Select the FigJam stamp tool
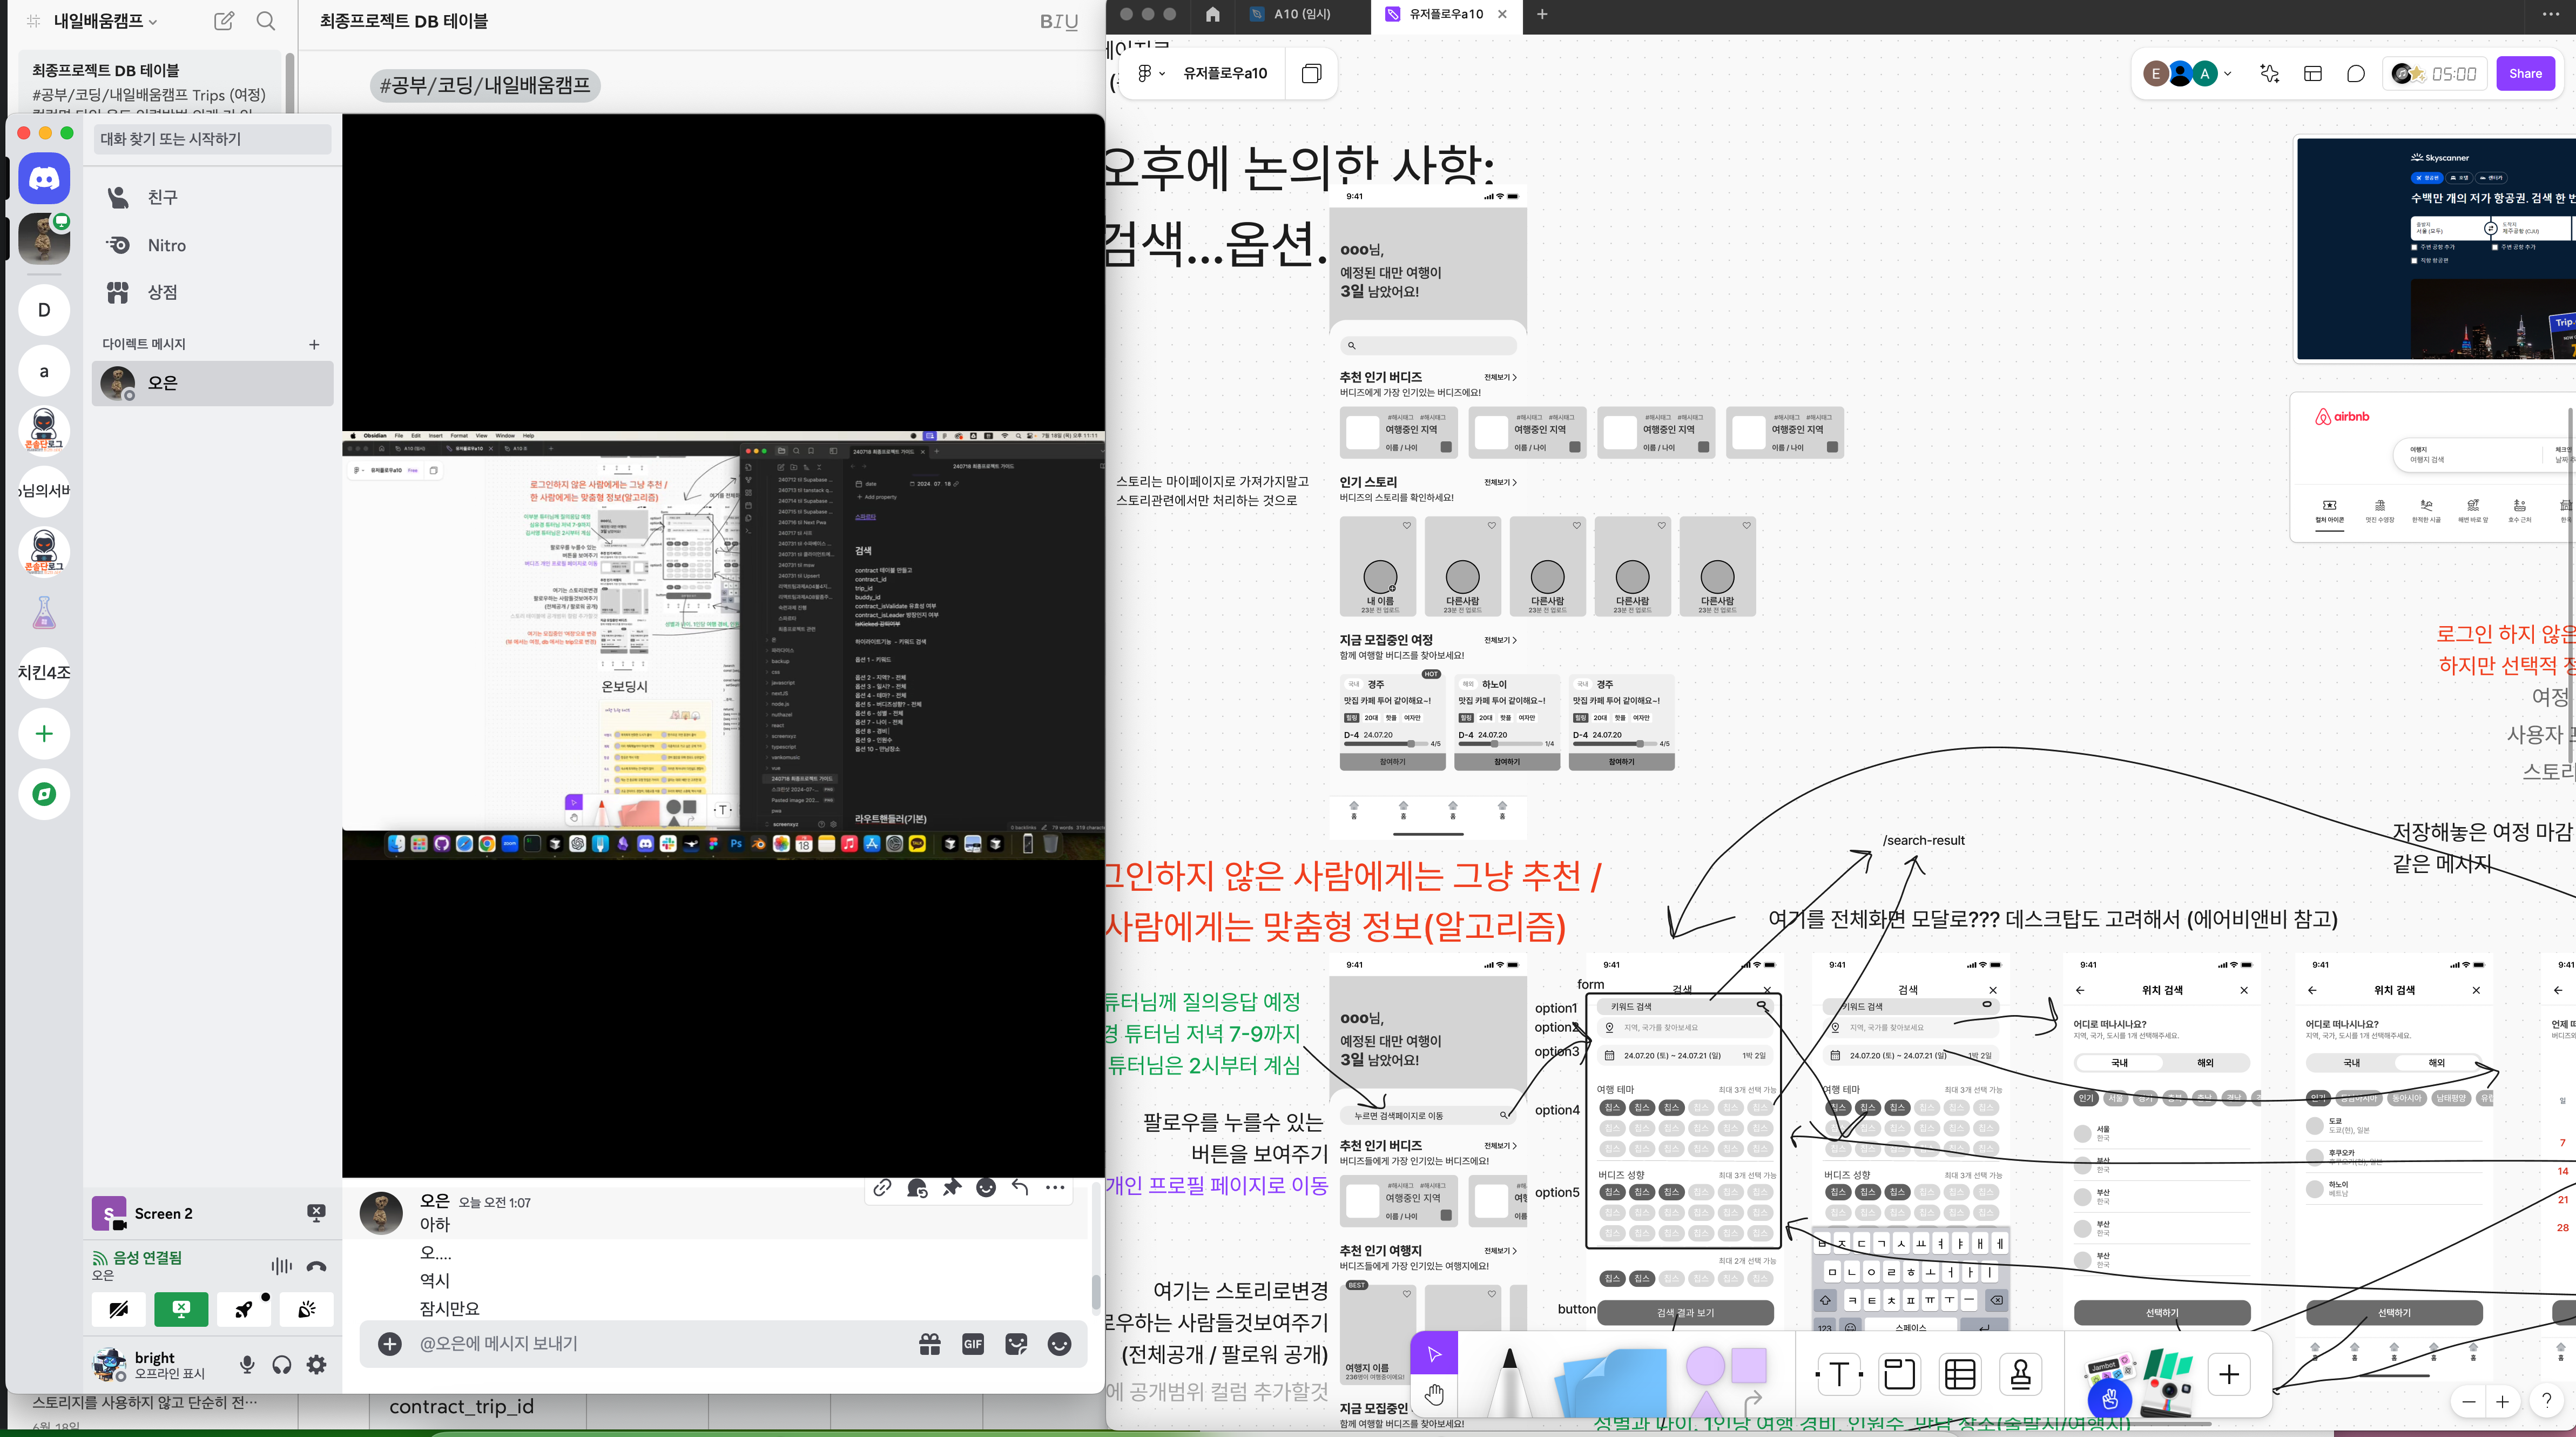Image resolution: width=2576 pixels, height=1437 pixels. pyautogui.click(x=2020, y=1375)
